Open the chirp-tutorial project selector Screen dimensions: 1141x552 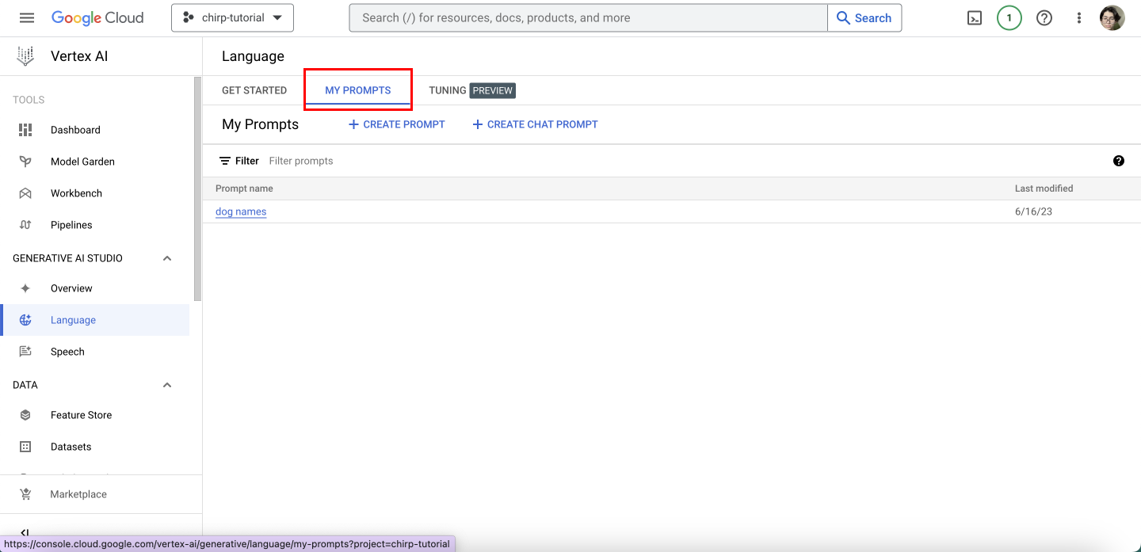pos(232,17)
